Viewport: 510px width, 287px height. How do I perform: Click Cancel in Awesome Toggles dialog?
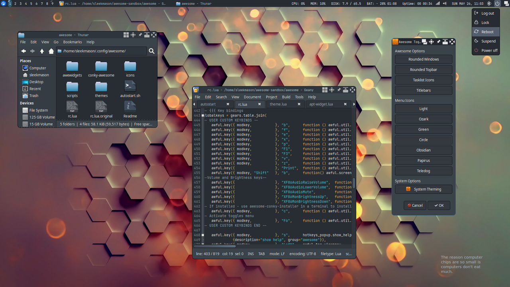pyautogui.click(x=415, y=205)
